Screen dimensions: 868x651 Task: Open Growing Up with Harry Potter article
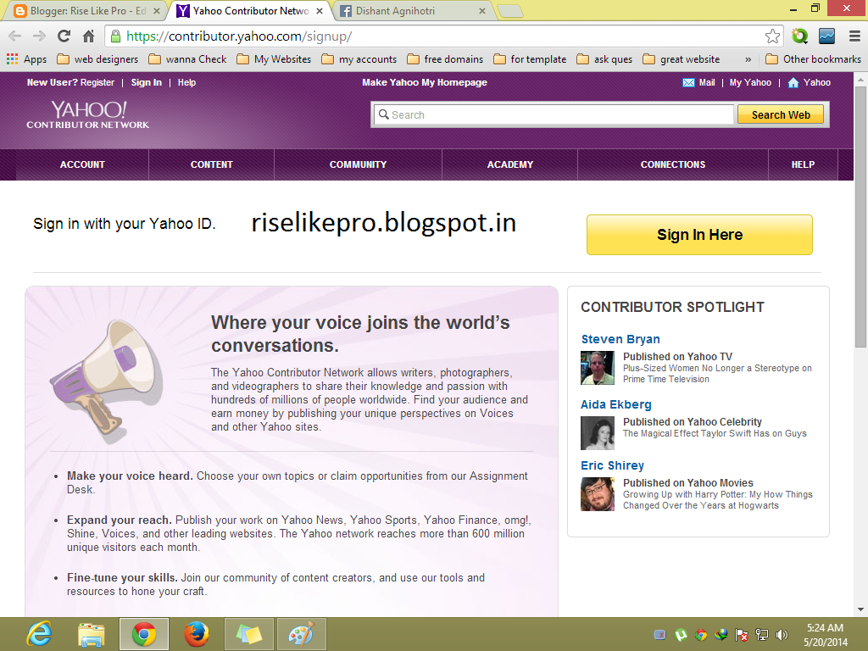click(x=718, y=500)
